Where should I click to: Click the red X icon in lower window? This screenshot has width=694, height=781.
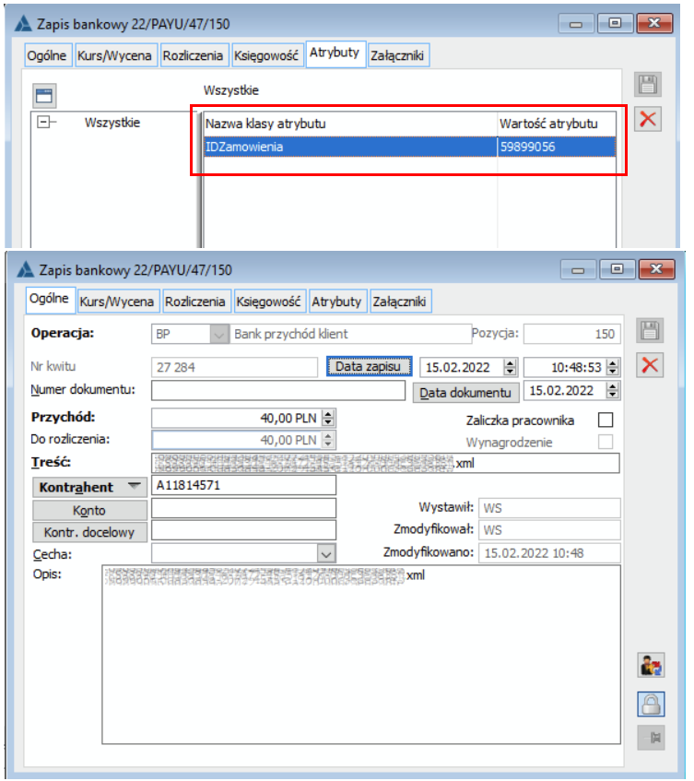coord(649,365)
